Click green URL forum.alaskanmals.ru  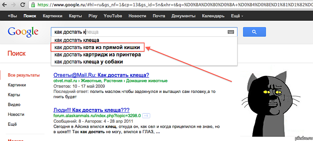point(97,116)
